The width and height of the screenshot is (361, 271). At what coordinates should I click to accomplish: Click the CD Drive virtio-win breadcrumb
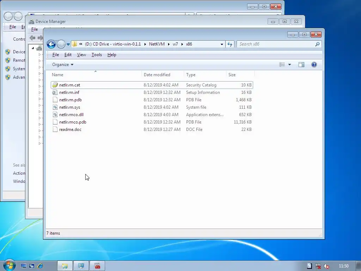pos(112,44)
